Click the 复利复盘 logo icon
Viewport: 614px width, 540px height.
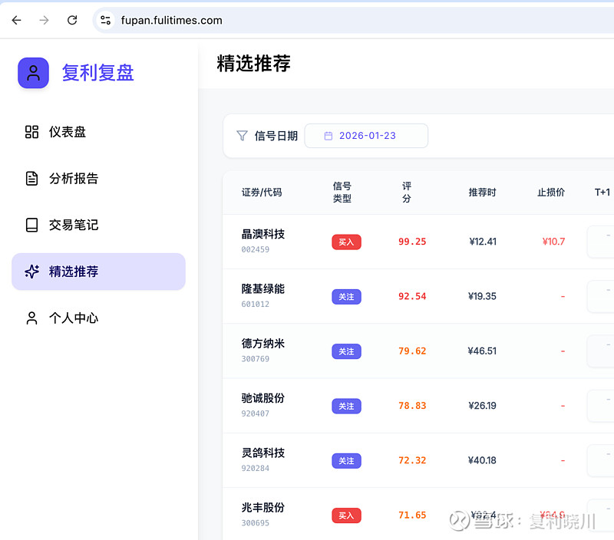point(33,73)
